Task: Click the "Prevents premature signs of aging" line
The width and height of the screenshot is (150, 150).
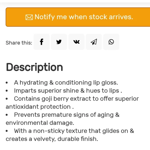Action: pos(67,115)
